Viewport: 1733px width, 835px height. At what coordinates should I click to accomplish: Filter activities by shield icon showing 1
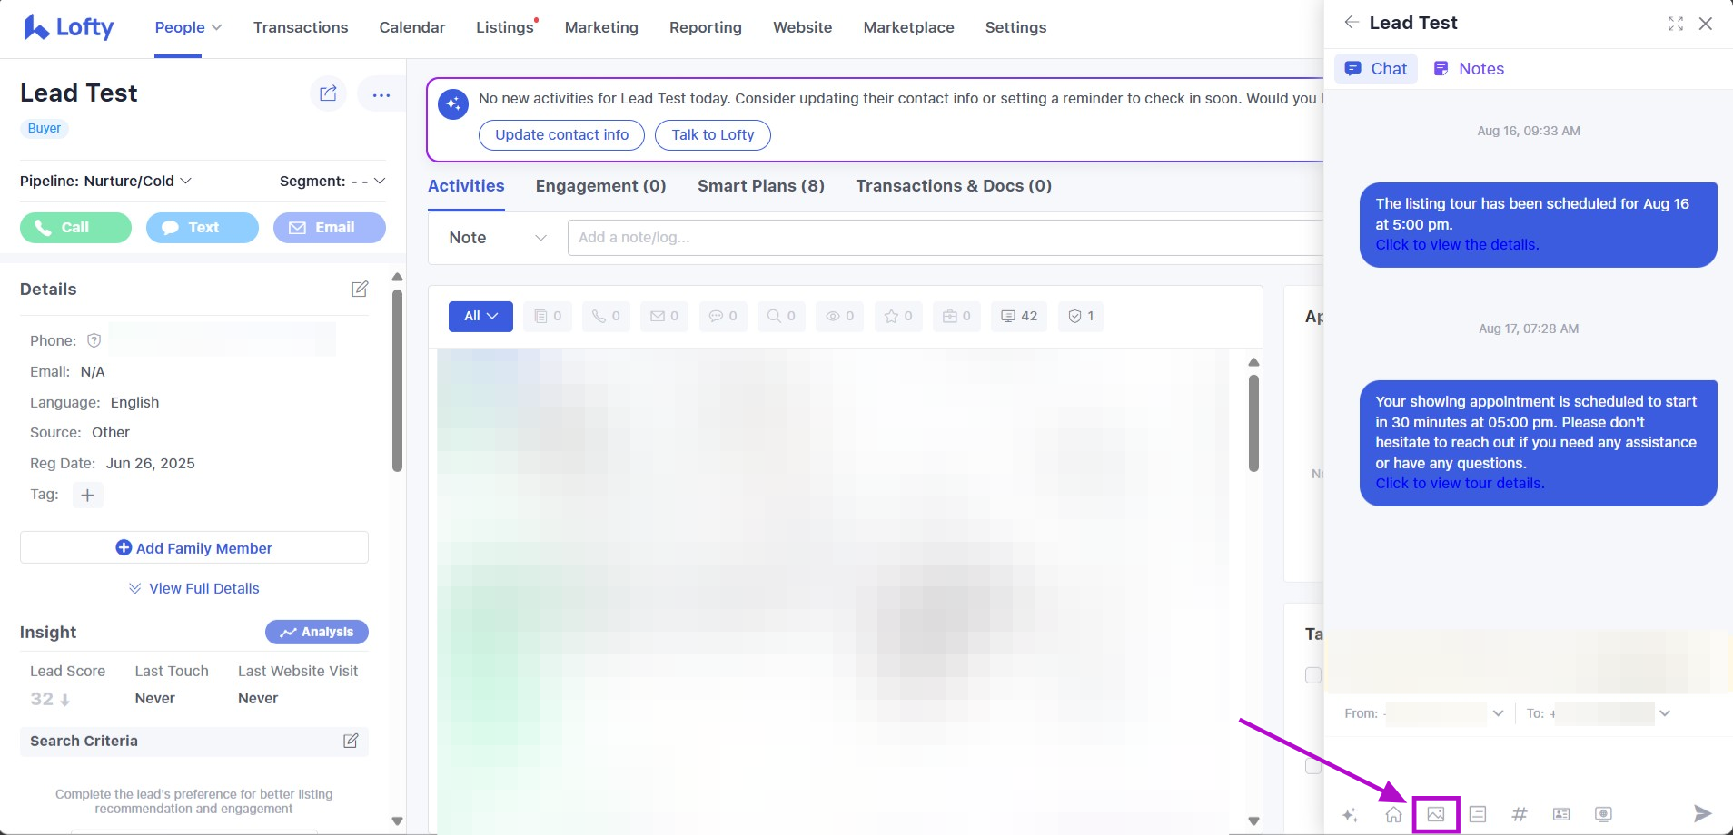click(1080, 316)
